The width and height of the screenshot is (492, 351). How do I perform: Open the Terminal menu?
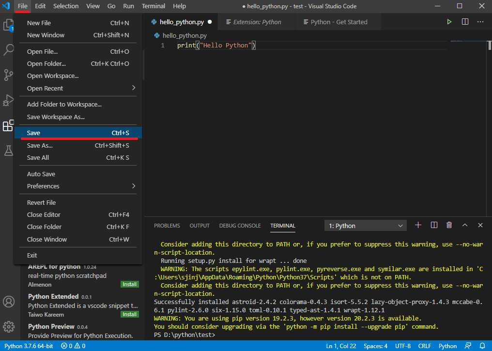point(154,6)
